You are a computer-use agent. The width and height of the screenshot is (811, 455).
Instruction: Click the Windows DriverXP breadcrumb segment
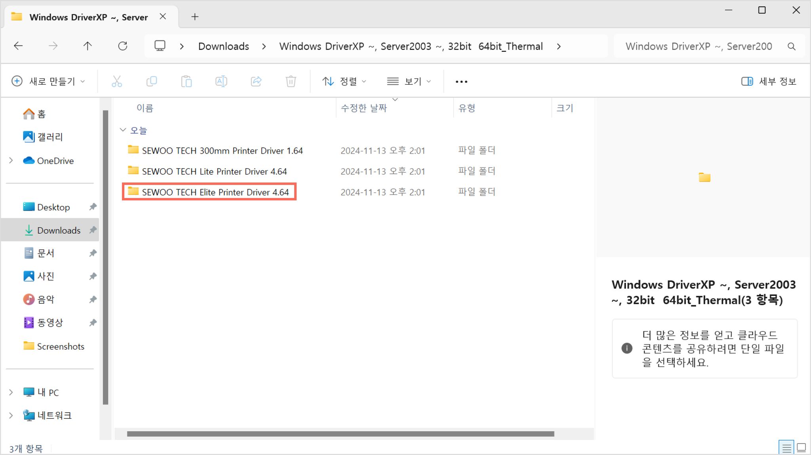tap(411, 46)
